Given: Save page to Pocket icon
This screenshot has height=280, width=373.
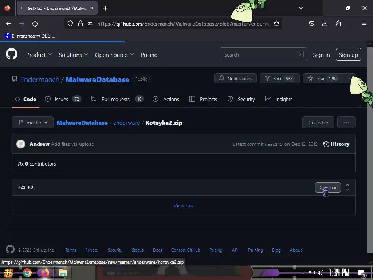Looking at the screenshot, I should [312, 23].
